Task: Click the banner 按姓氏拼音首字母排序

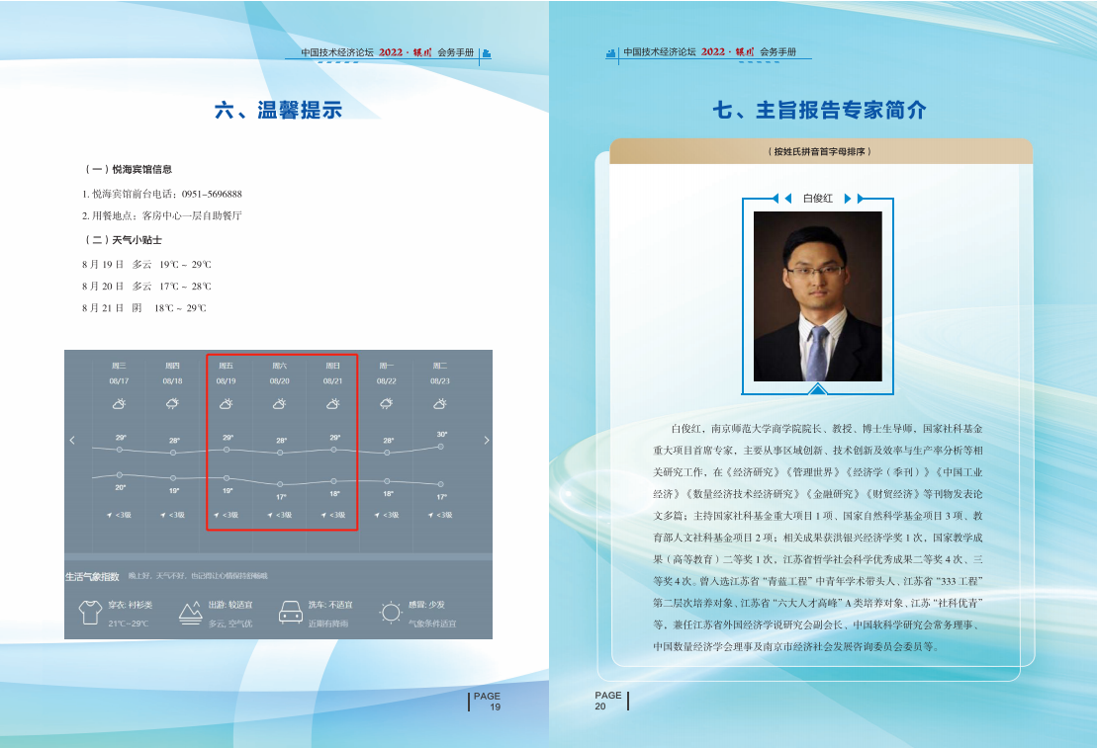Action: coord(819,152)
